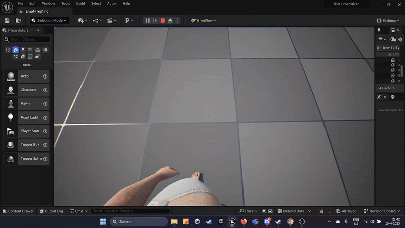Open the Content Drawer

coord(18,211)
